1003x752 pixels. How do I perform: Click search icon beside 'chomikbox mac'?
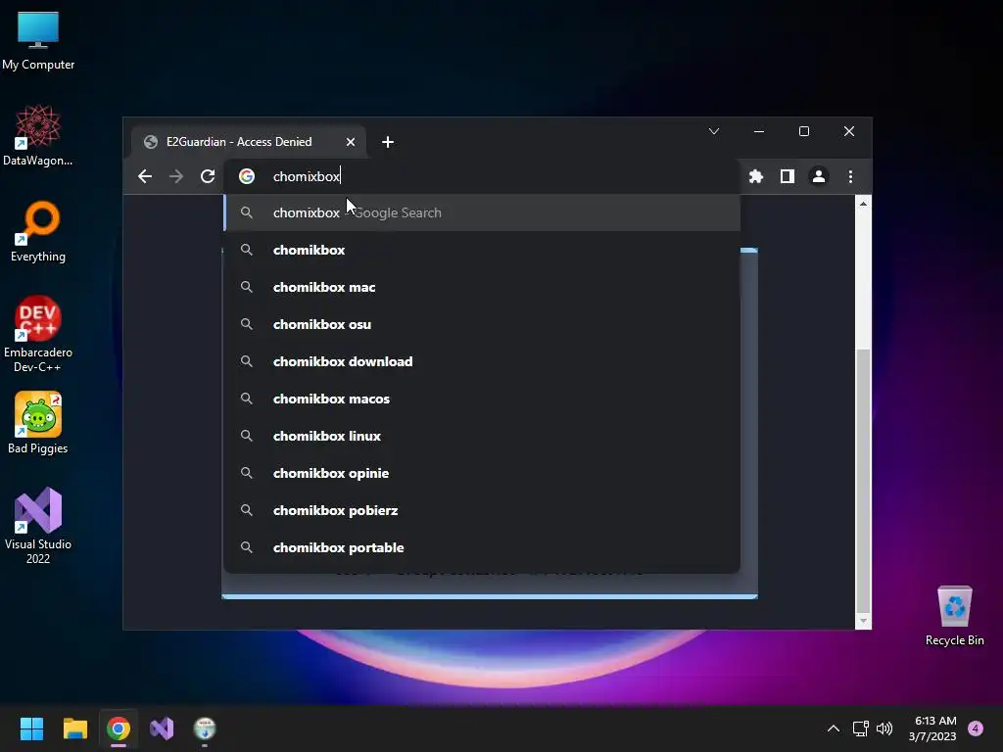click(246, 287)
